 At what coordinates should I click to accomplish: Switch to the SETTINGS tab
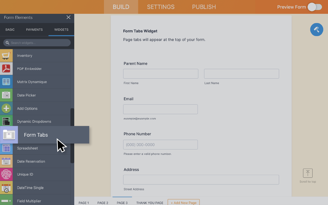pyautogui.click(x=161, y=7)
